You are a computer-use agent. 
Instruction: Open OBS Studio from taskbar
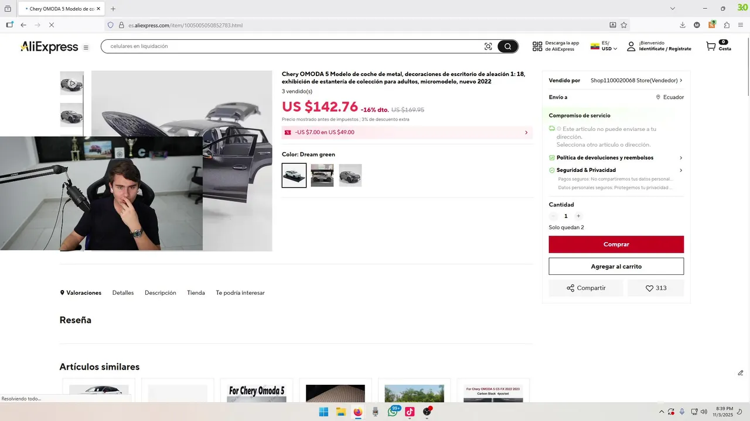(427, 412)
